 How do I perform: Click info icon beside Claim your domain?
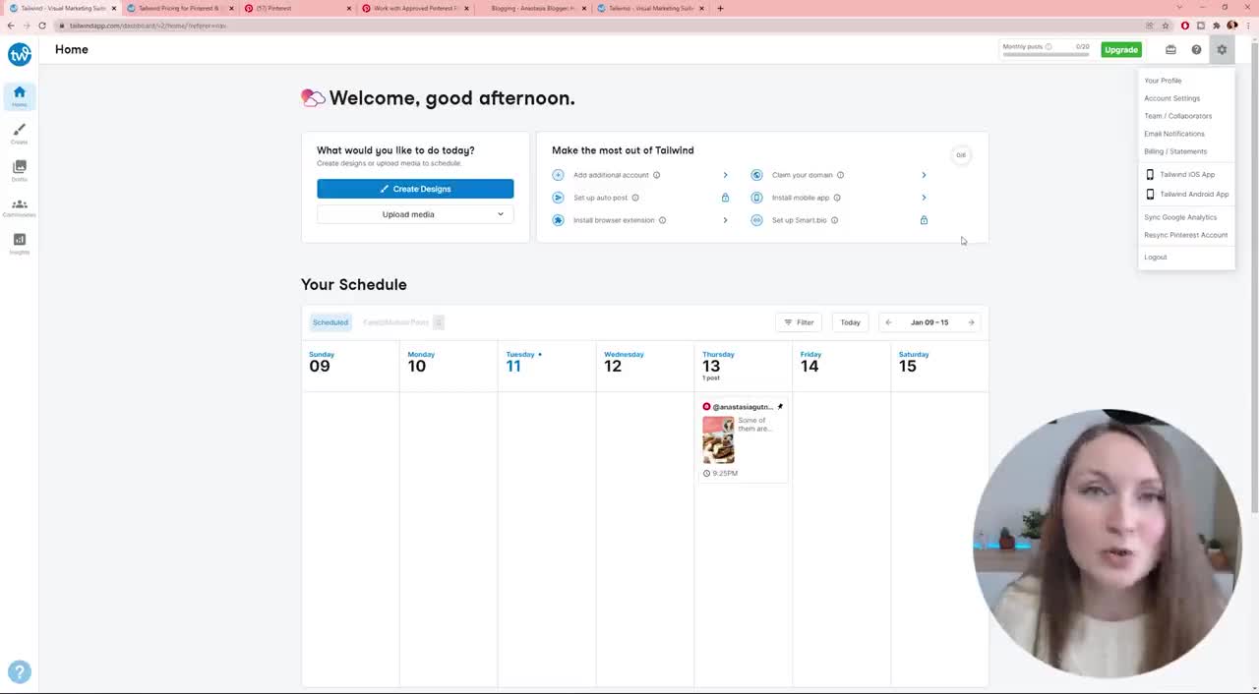[840, 175]
